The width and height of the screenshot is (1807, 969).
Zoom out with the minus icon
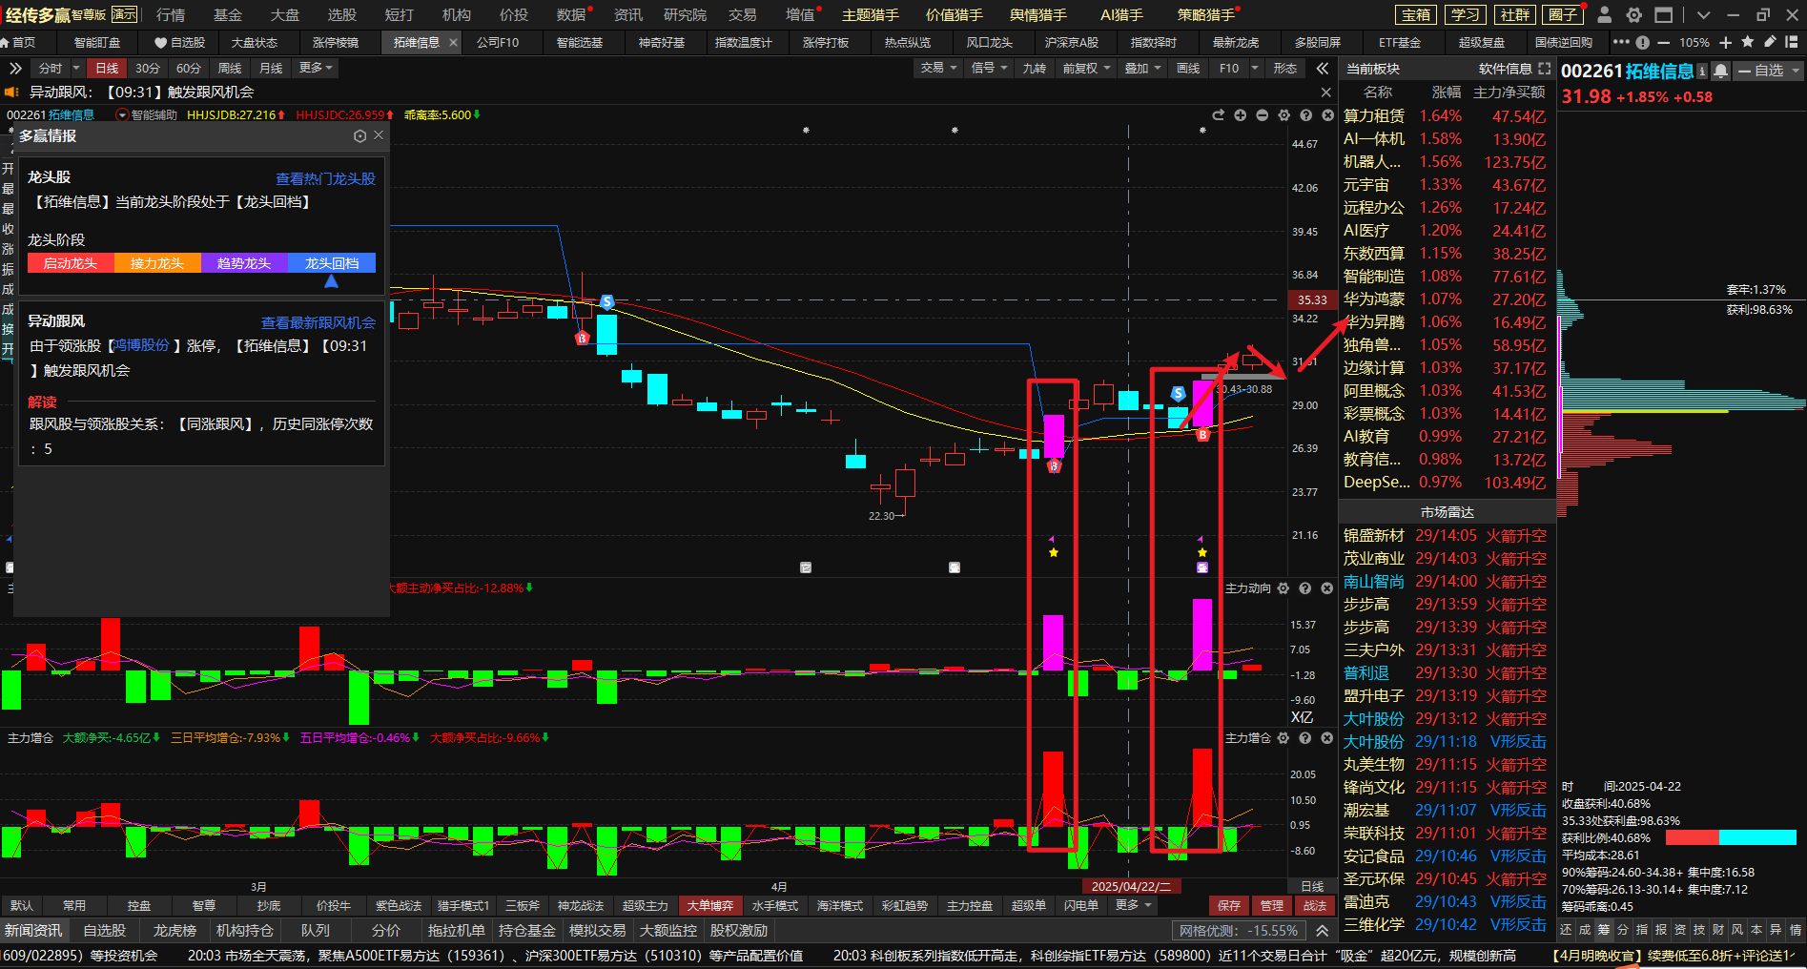[x=1664, y=43]
